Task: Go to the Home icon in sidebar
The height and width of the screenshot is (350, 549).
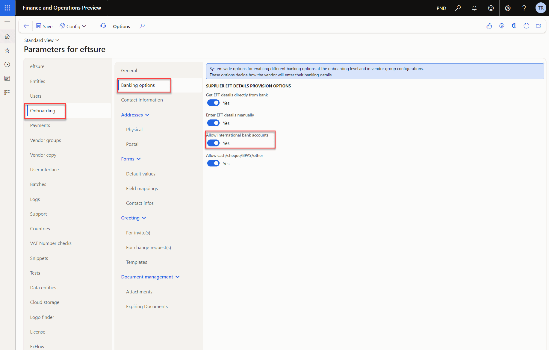Action: [x=7, y=37]
